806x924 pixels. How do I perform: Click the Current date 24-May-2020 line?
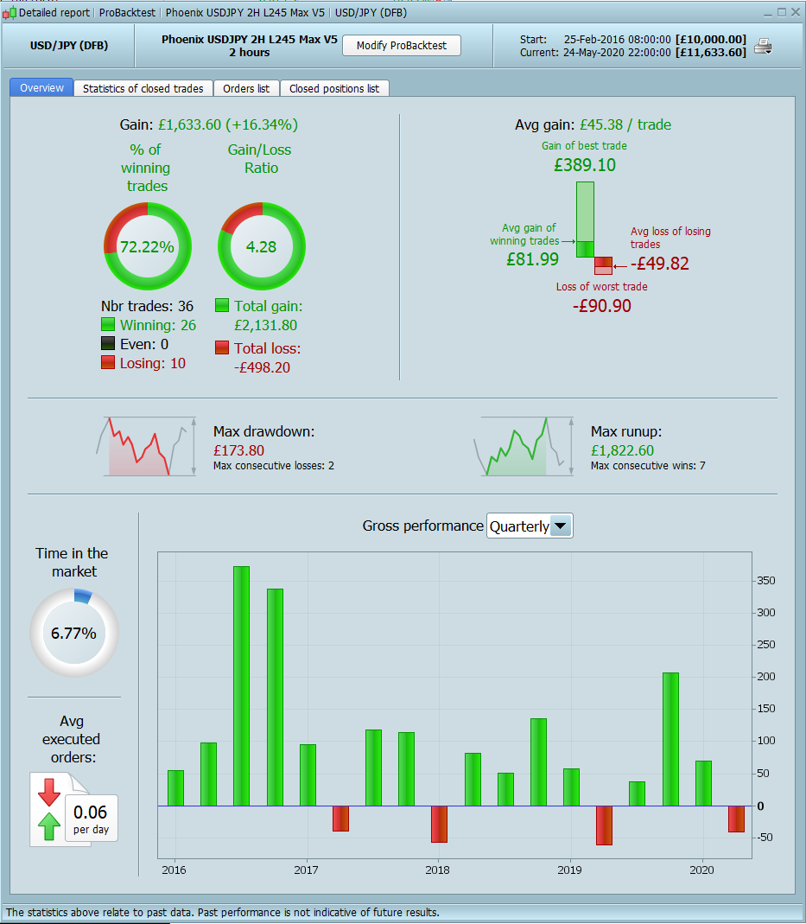(x=633, y=53)
